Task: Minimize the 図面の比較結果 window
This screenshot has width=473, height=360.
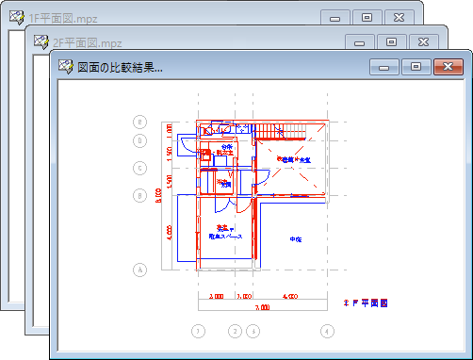Action: pyautogui.click(x=384, y=67)
